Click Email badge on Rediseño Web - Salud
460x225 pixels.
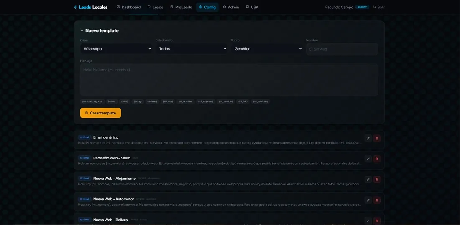click(x=84, y=158)
